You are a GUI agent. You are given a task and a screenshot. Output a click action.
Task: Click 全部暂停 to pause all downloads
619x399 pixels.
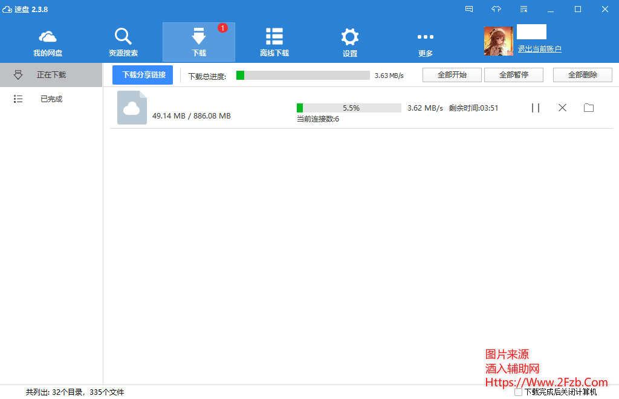513,74
